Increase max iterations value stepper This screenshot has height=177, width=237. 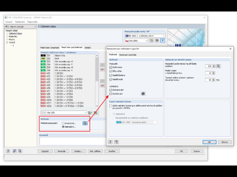pos(214,65)
